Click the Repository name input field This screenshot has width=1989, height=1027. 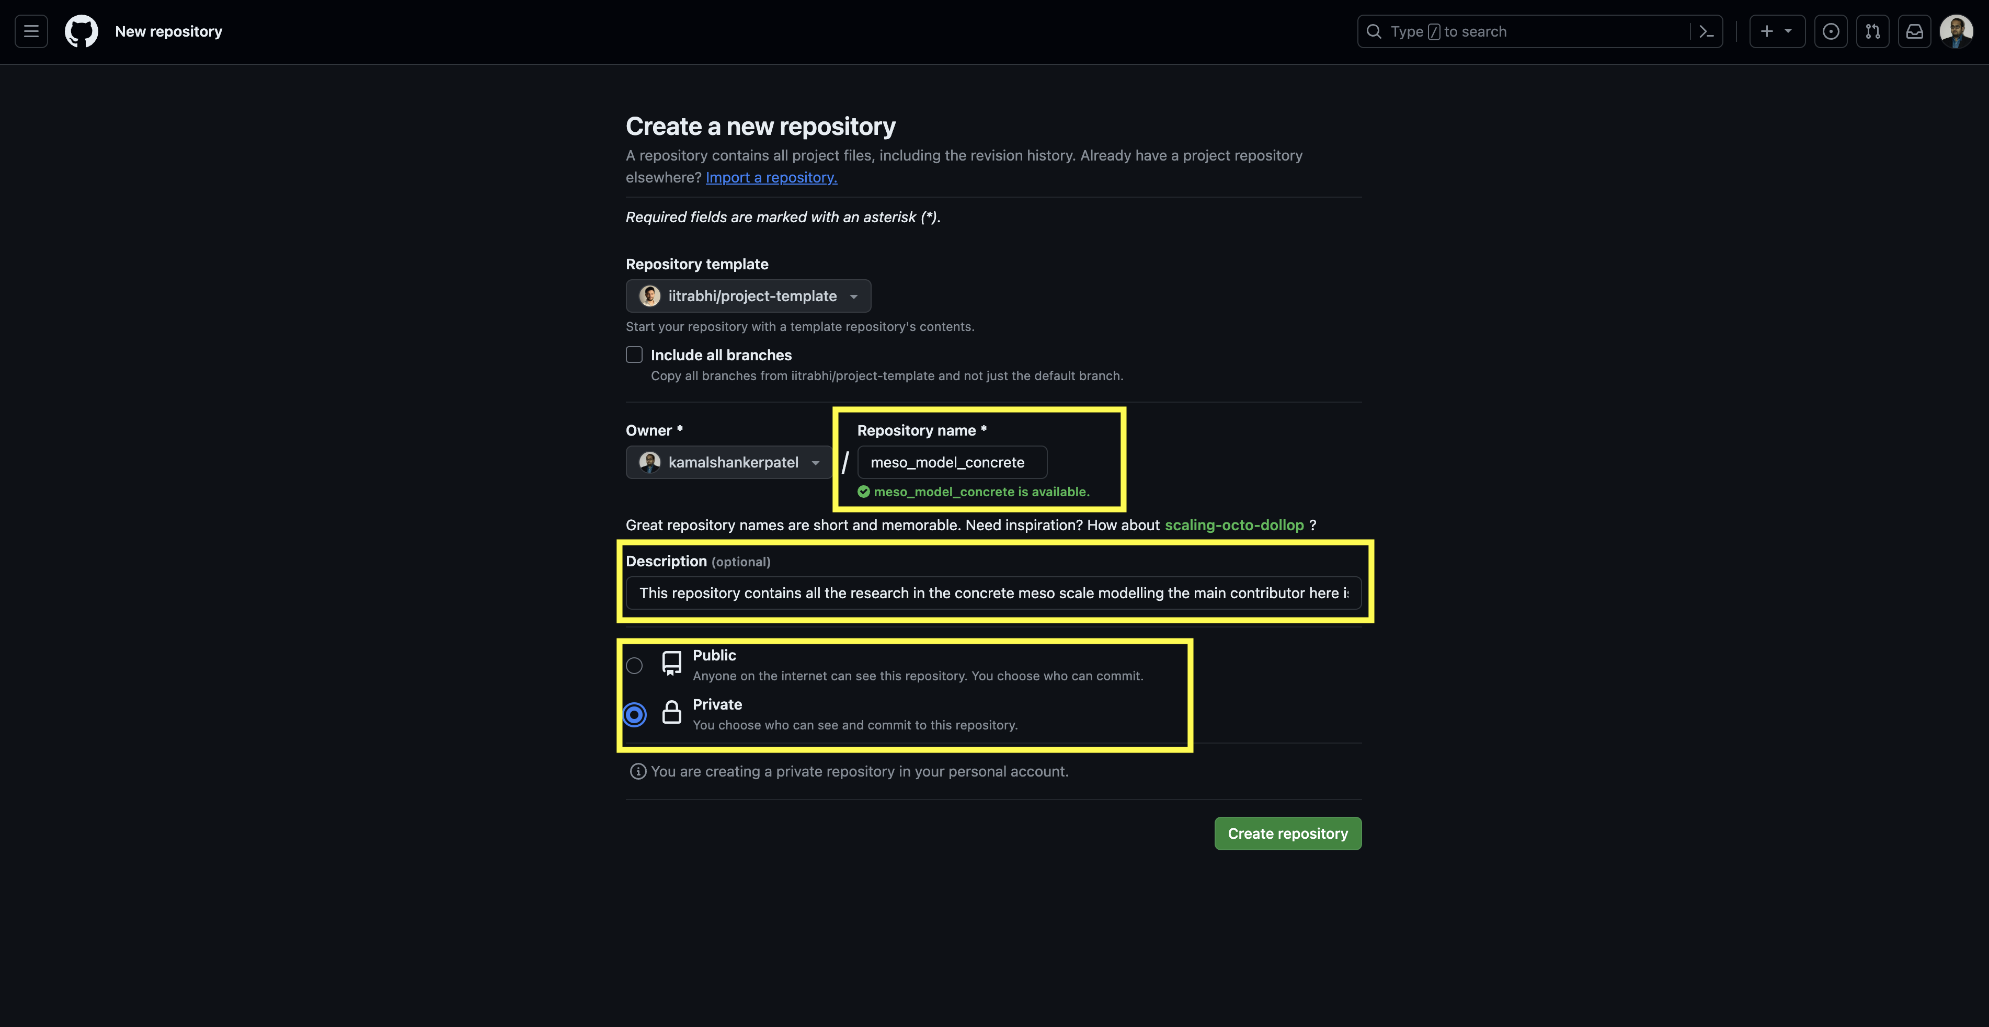[951, 463]
